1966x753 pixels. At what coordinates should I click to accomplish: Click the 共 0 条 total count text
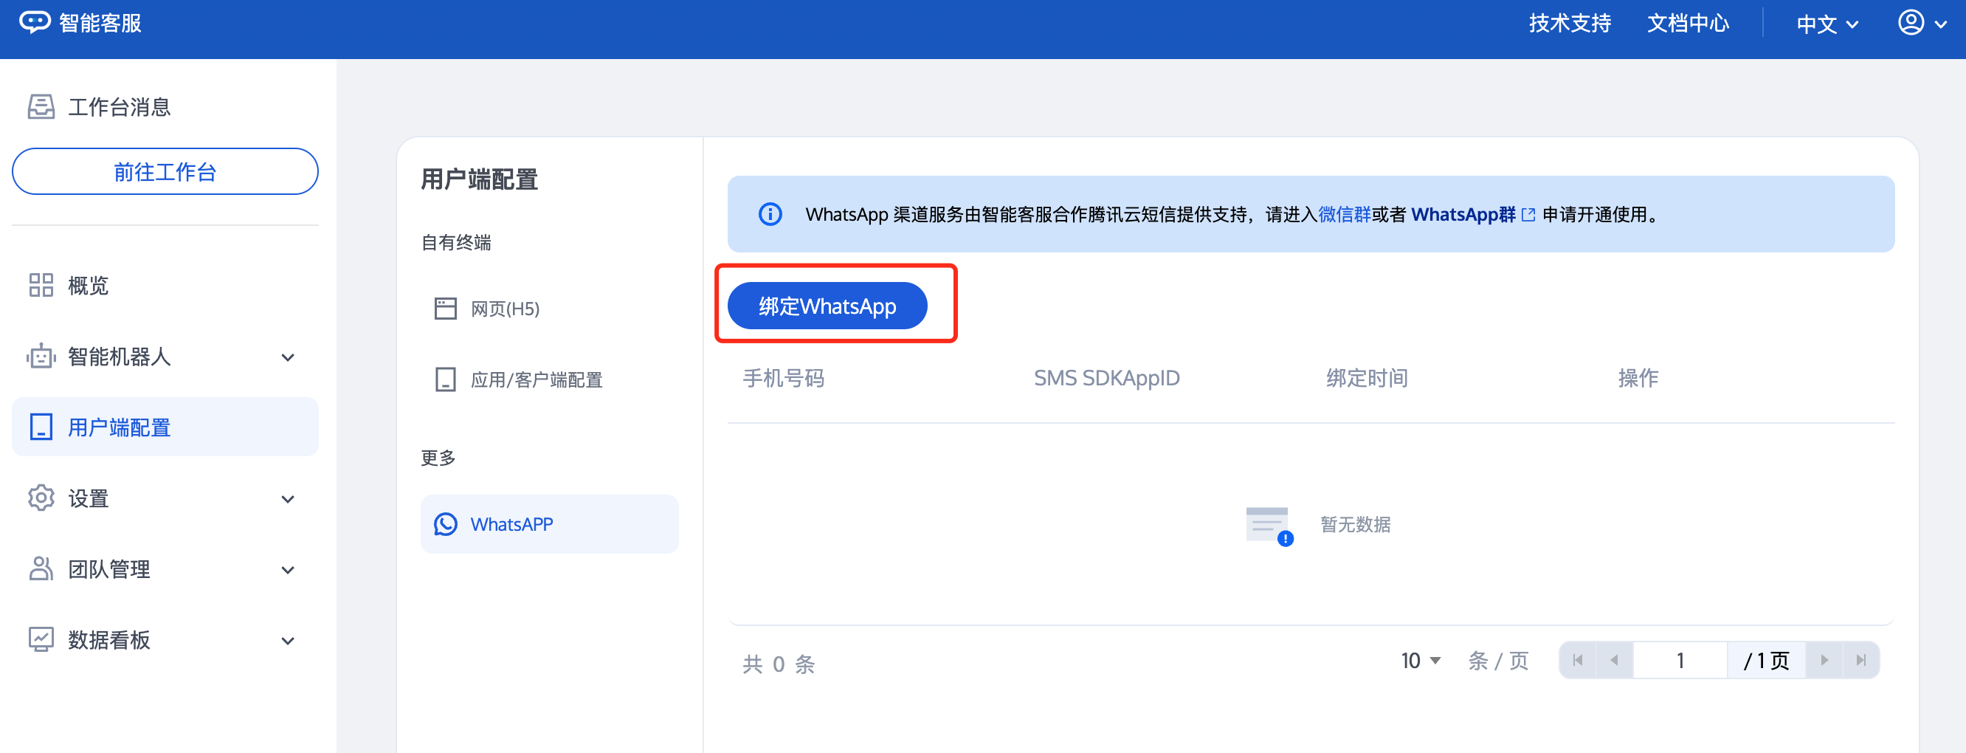click(779, 664)
